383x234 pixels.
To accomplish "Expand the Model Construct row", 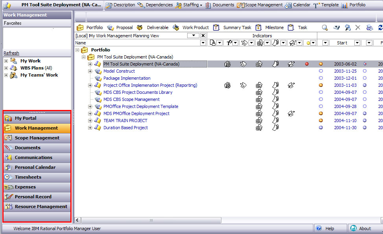I will point(90,71).
